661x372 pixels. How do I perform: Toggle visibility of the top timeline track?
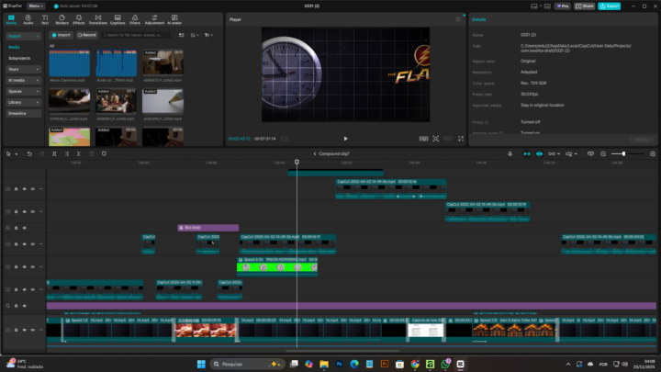tap(25, 188)
